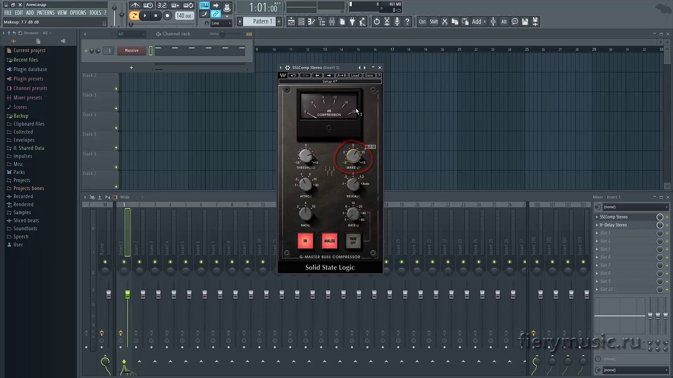673x378 pixels.
Task: Click the one-click audio recording microphone icon
Action: tap(397, 22)
